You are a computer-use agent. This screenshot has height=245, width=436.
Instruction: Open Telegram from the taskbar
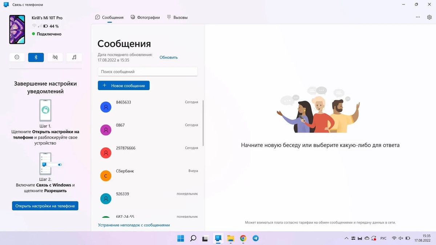click(256, 238)
